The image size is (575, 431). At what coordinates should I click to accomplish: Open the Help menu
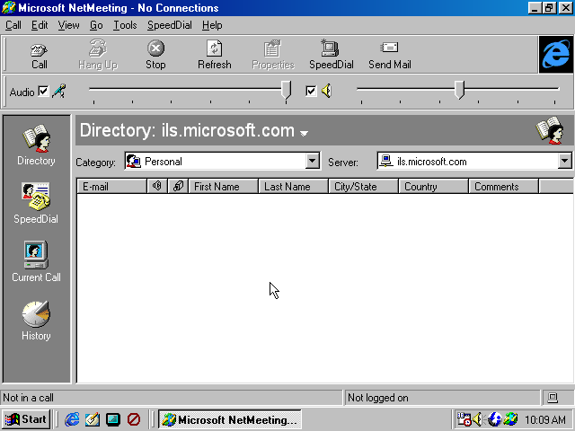[x=212, y=25]
